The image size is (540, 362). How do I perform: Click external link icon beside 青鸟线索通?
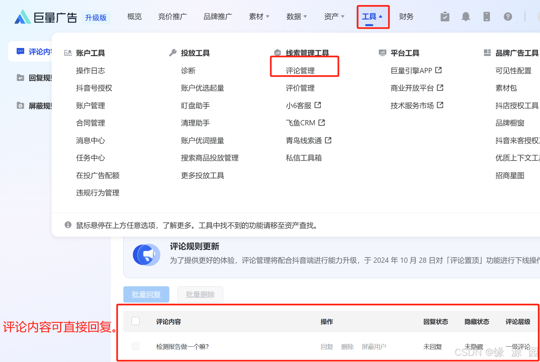pyautogui.click(x=328, y=140)
